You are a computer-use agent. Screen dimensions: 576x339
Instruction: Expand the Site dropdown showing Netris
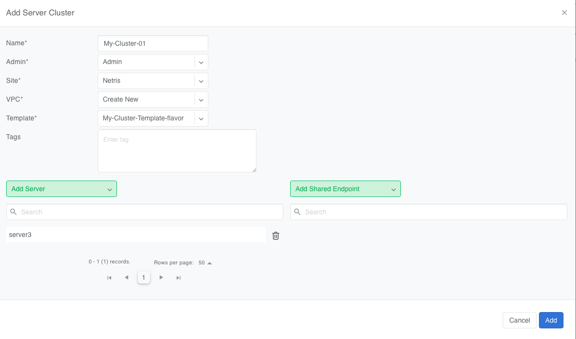click(201, 81)
